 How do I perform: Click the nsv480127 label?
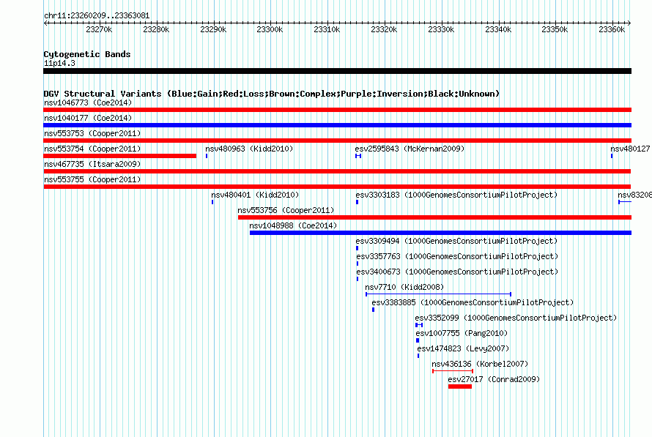630,149
